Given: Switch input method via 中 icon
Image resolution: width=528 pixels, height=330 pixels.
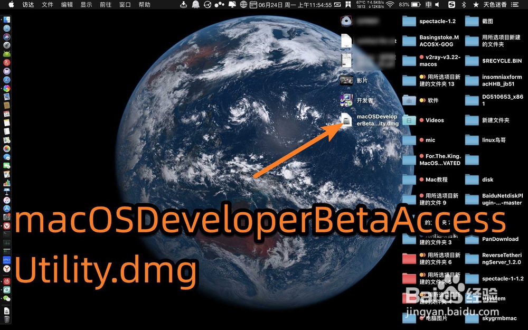Looking at the screenshot, I should click(x=428, y=5).
